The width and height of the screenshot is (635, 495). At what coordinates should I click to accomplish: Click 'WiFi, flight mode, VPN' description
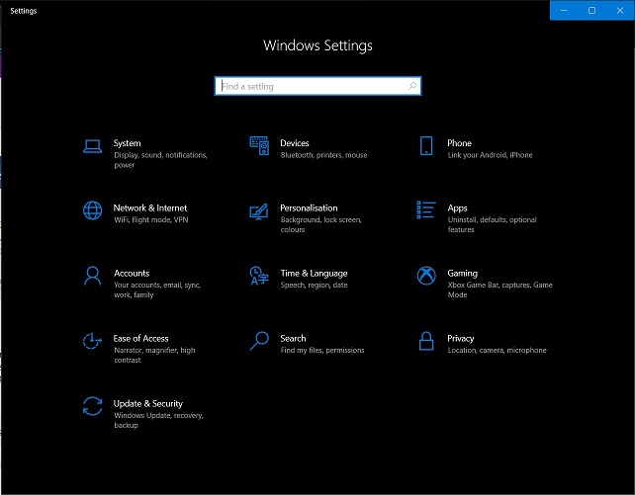click(x=151, y=220)
